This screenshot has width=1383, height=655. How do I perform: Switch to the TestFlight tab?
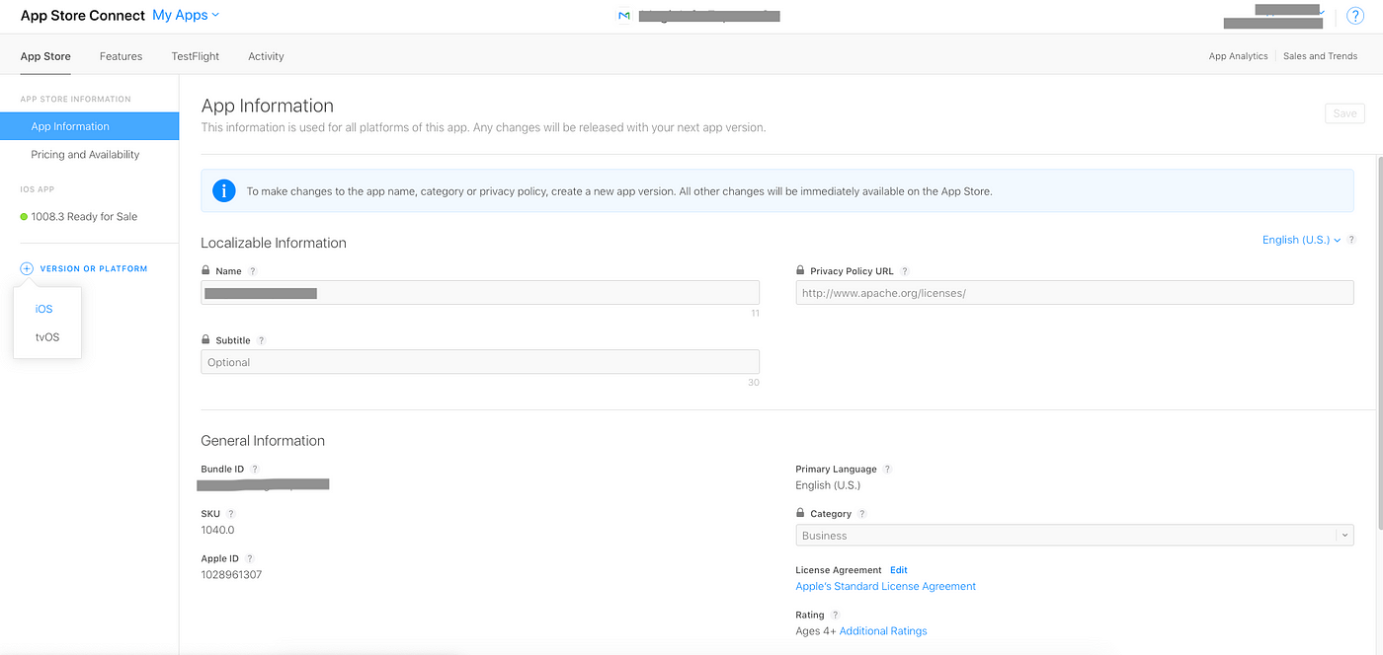coord(196,56)
